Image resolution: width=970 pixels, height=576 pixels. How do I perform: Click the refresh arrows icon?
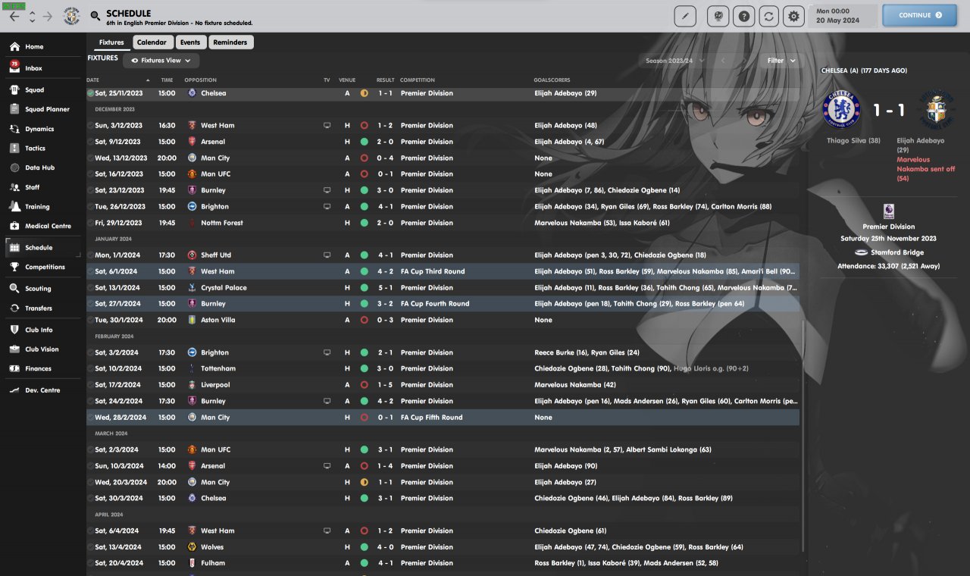769,15
